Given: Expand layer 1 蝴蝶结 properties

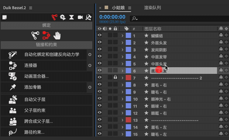Looking at the screenshot, I should click(123, 36).
